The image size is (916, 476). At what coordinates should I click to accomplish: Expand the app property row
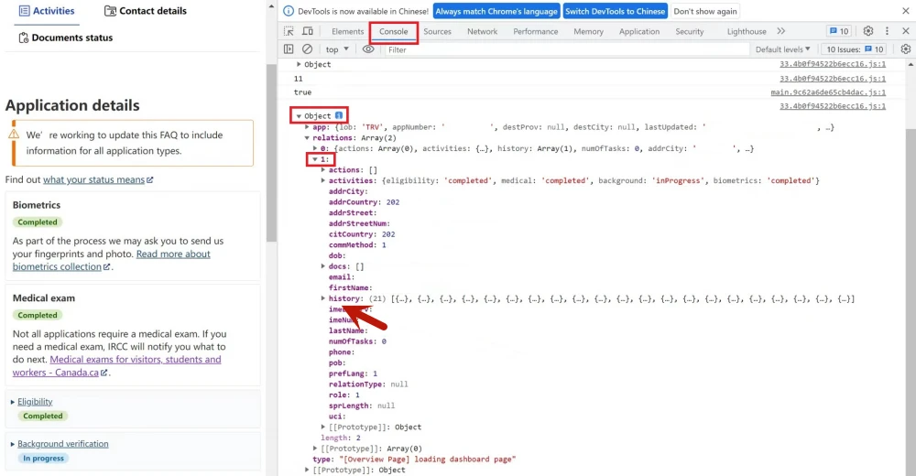tap(307, 126)
